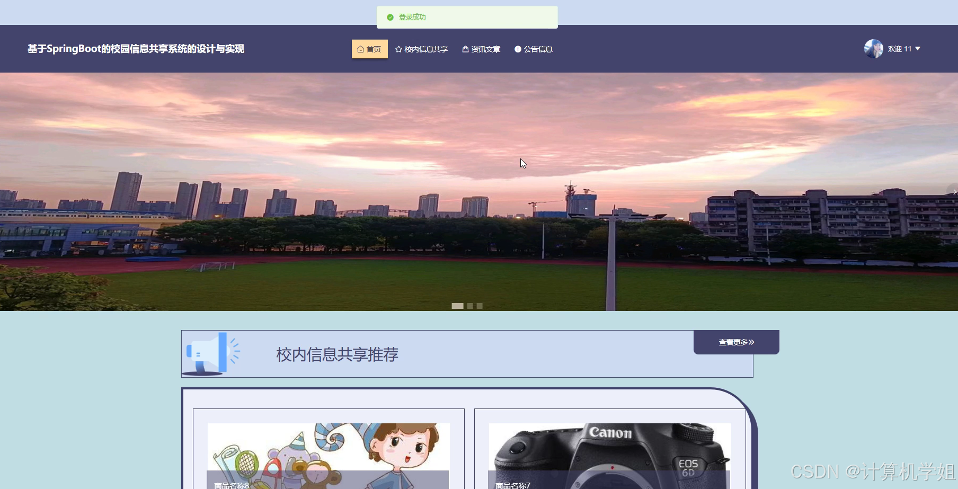Click the 登录成功 notification message
Image resolution: width=958 pixels, height=489 pixels.
[x=467, y=17]
